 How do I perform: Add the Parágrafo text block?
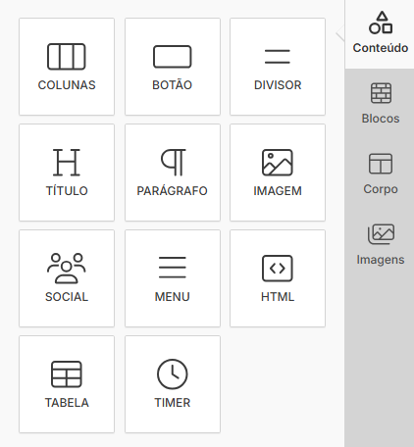[173, 173]
